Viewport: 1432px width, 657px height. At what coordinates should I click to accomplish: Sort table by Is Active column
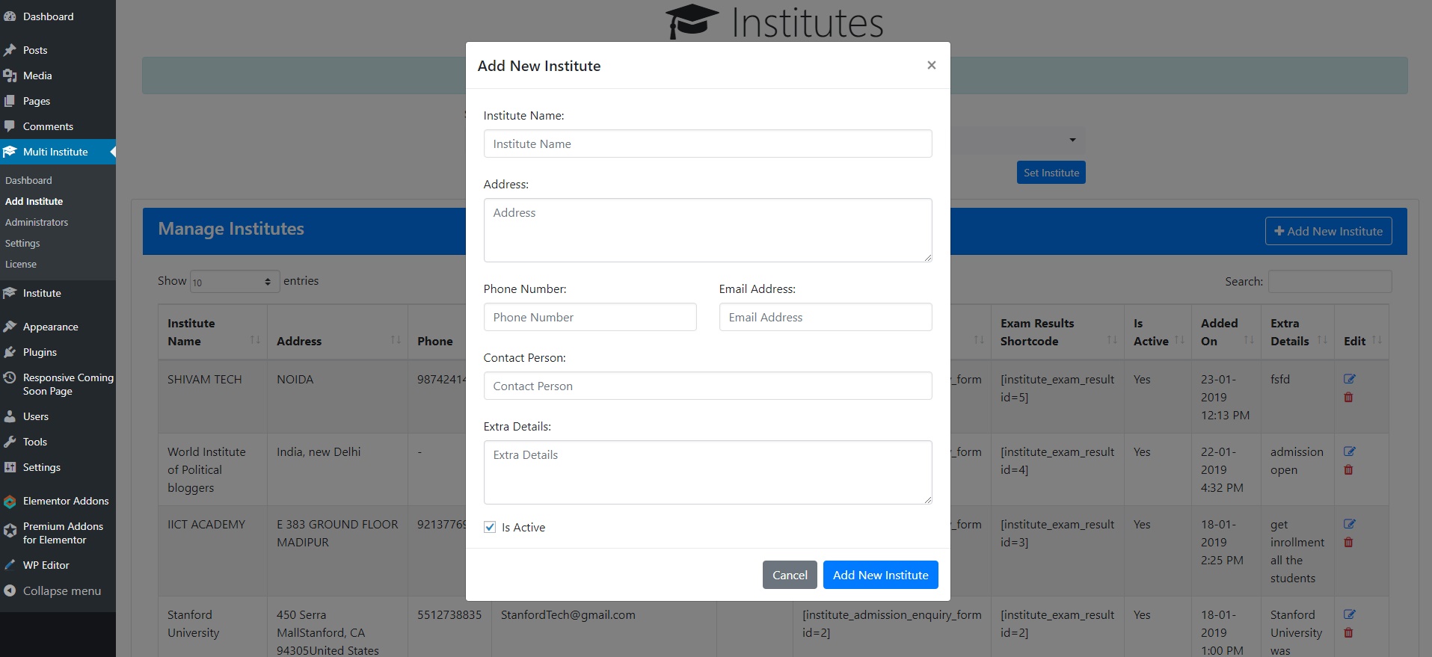[x=1158, y=332]
